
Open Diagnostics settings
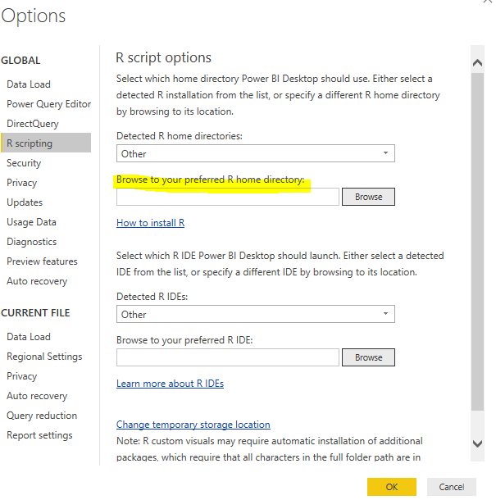(x=32, y=242)
